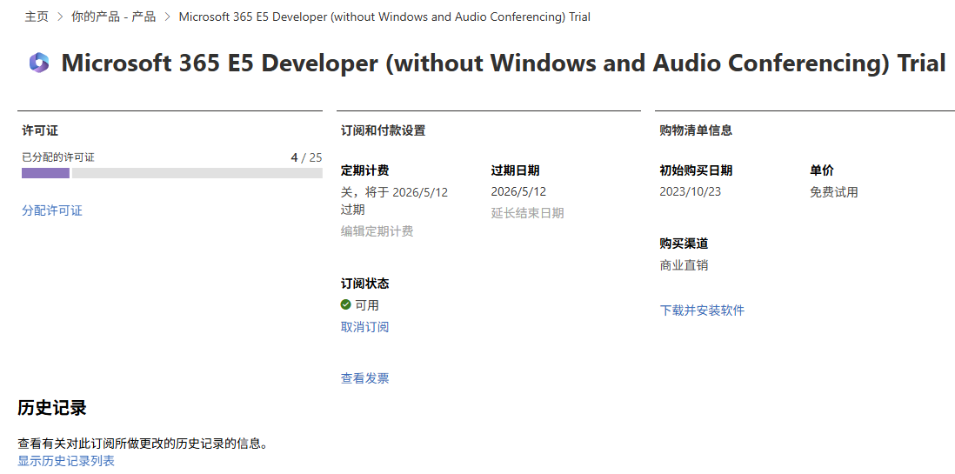
Task: Click the green checkmark subscription status icon
Action: click(x=346, y=305)
